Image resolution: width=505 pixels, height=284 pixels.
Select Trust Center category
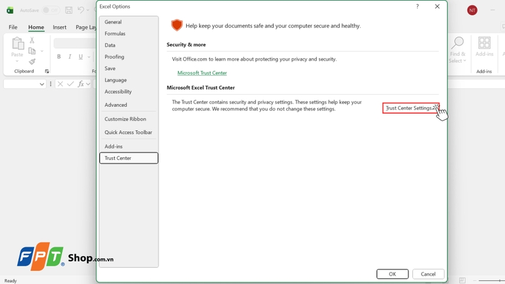(129, 158)
